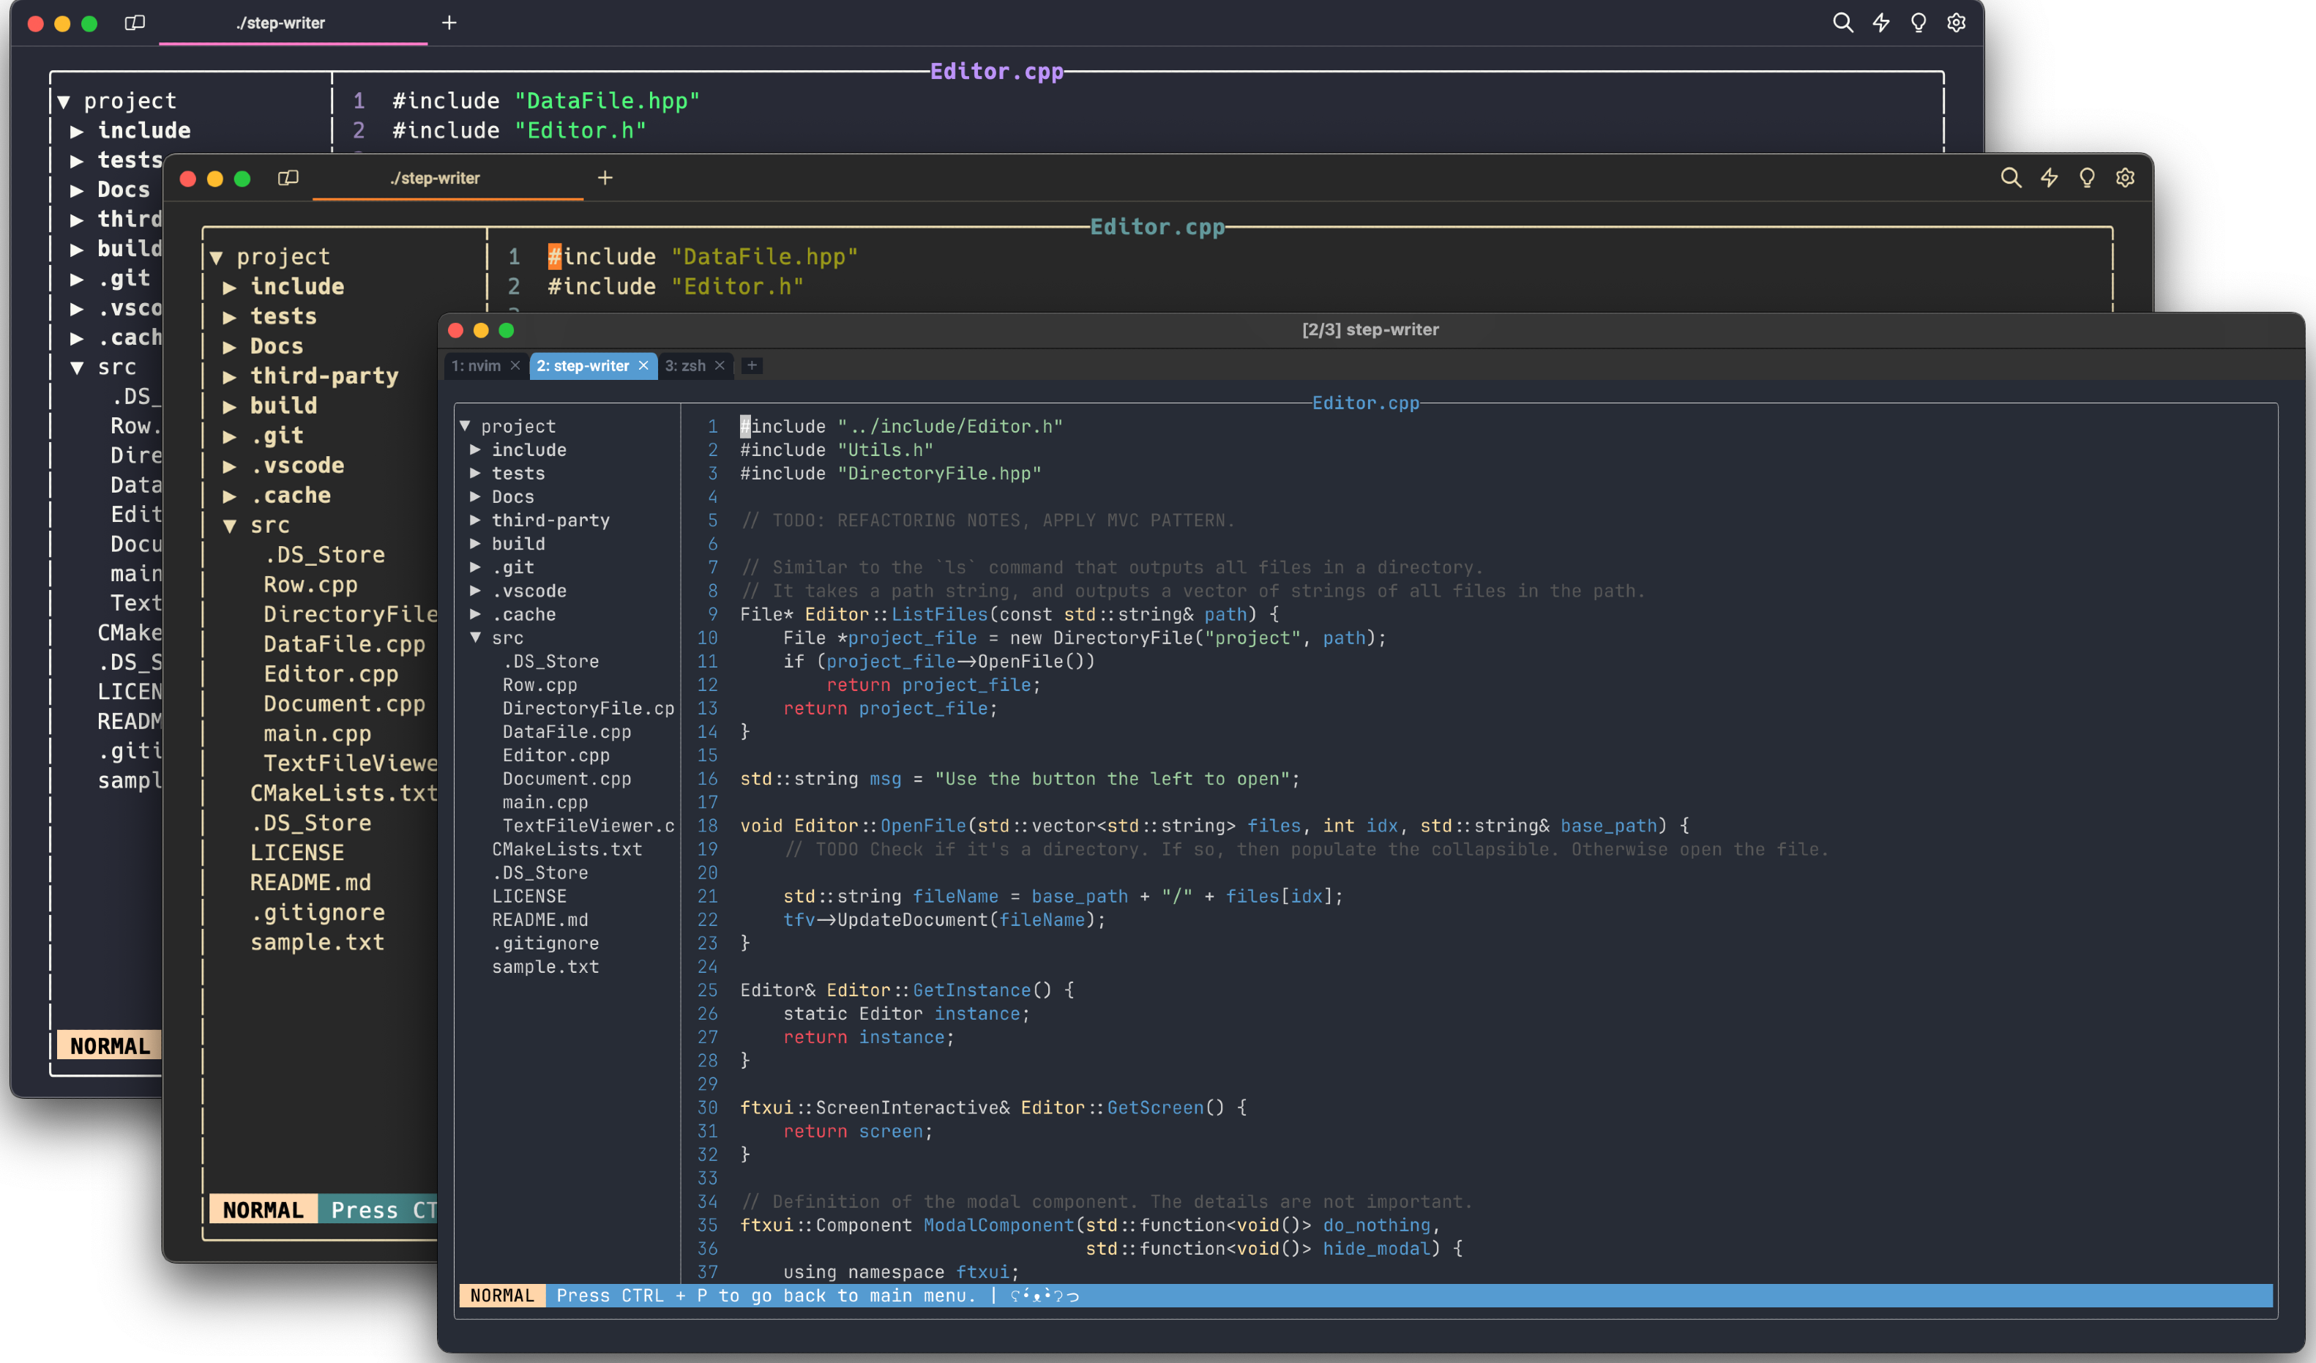Click lightbulb icon in back window toolbar
Image resolution: width=2316 pixels, height=1363 pixels.
tap(1918, 23)
